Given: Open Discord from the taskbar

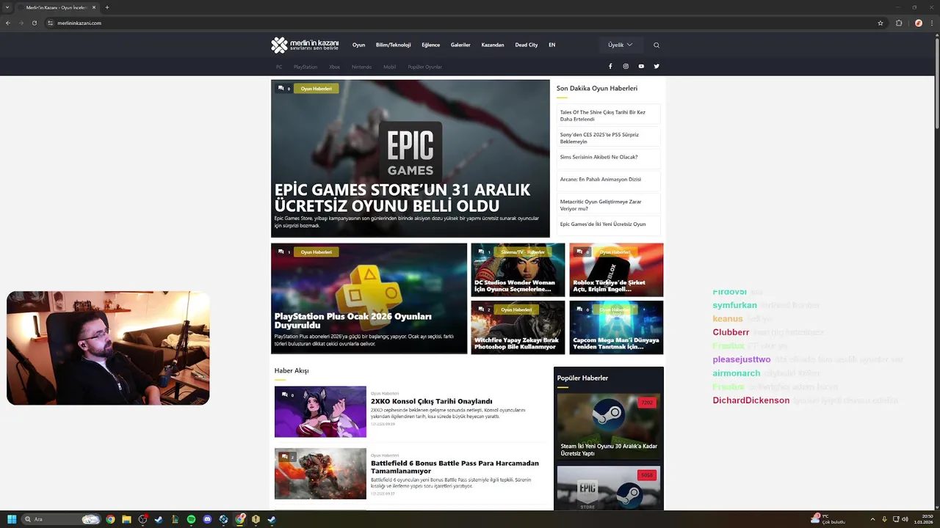Looking at the screenshot, I should (x=207, y=519).
